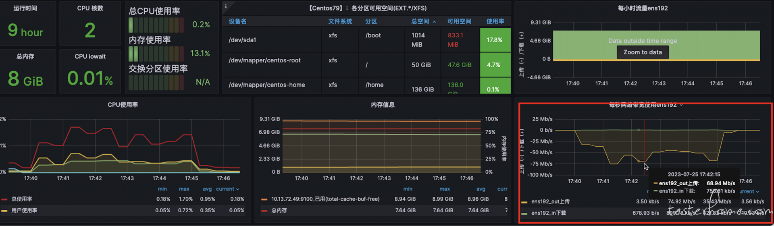Sort the disk table by 分区 column
774x226 pixels.
point(371,21)
